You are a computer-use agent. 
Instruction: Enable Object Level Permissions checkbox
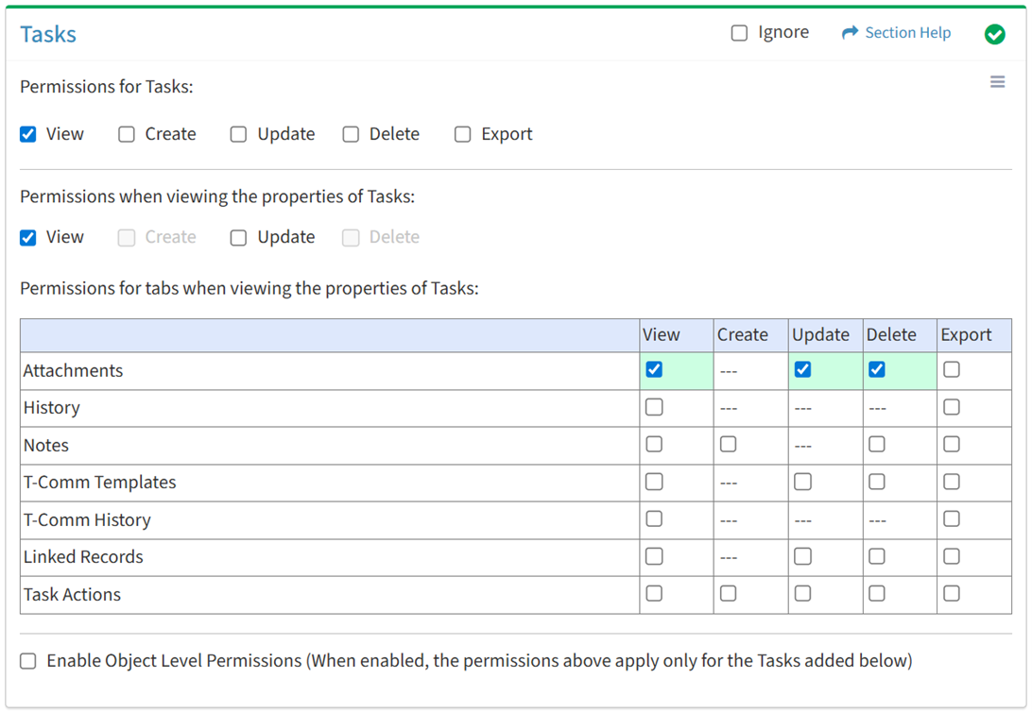point(28,661)
